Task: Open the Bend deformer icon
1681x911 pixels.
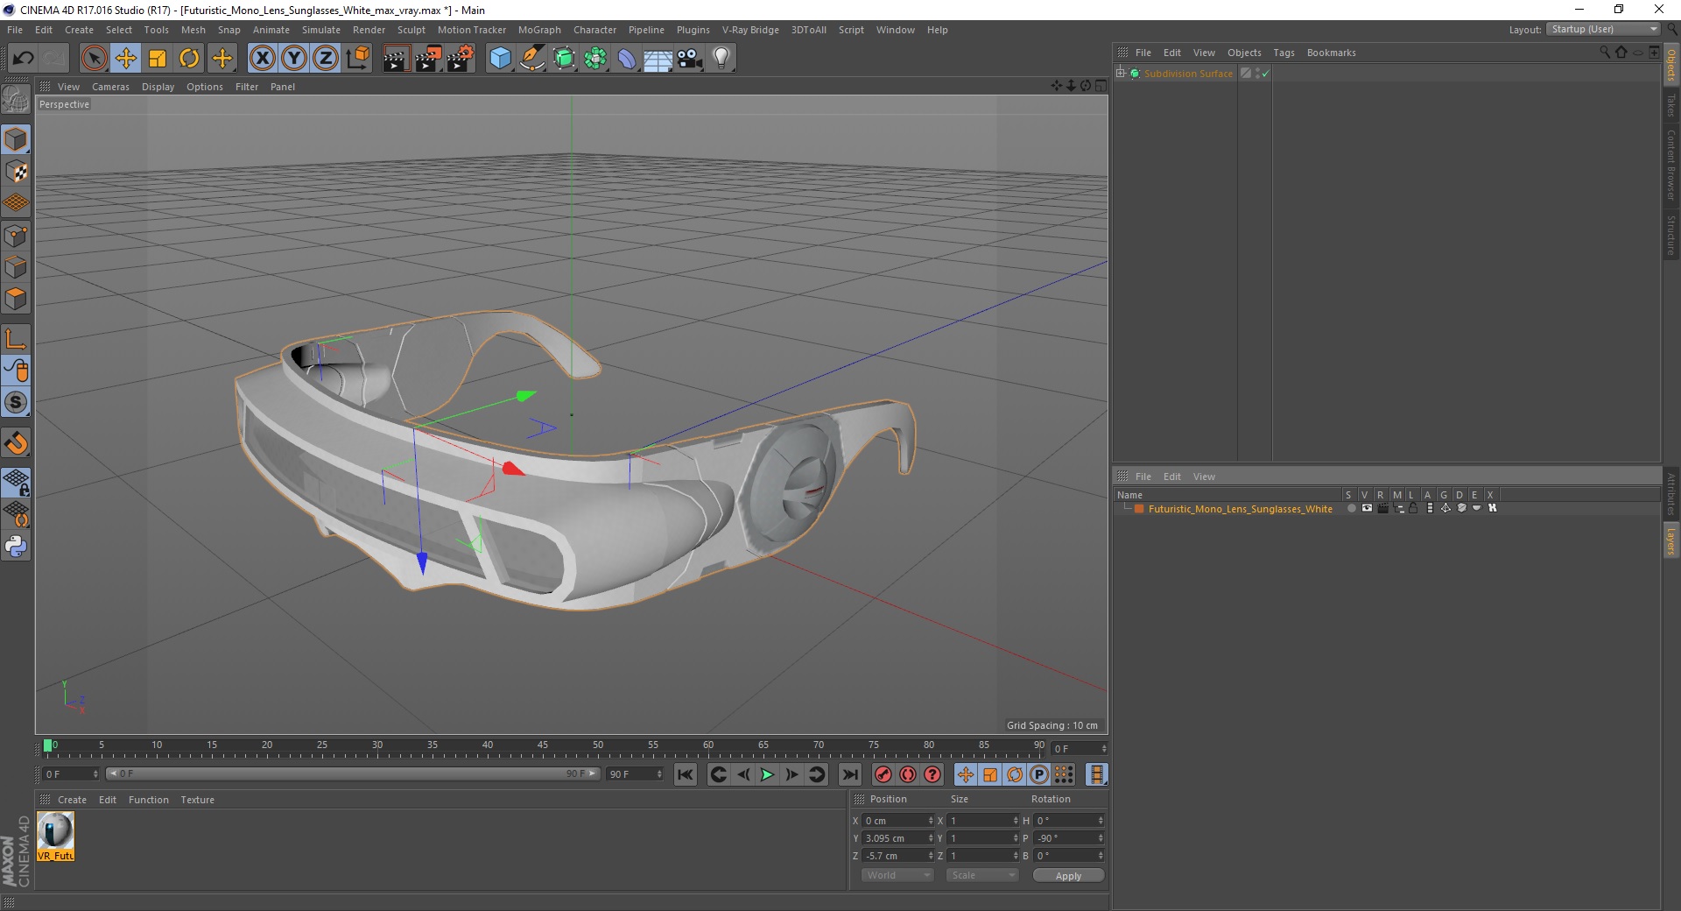Action: pos(627,59)
